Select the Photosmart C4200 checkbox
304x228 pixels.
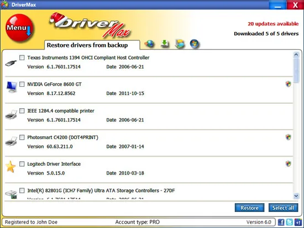[22, 137]
